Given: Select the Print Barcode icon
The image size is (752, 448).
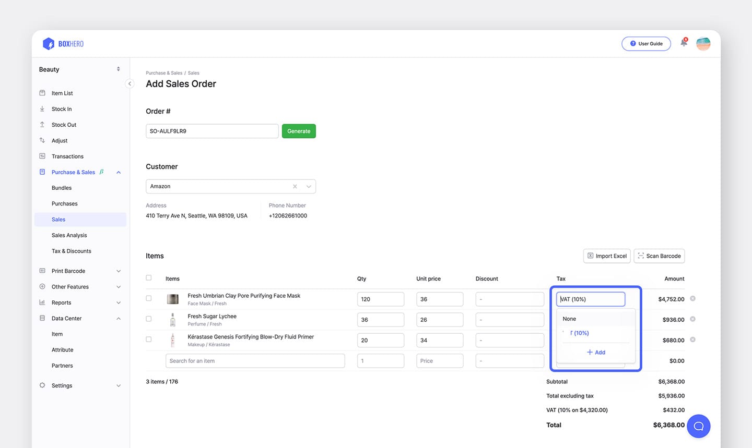Looking at the screenshot, I should pos(43,271).
